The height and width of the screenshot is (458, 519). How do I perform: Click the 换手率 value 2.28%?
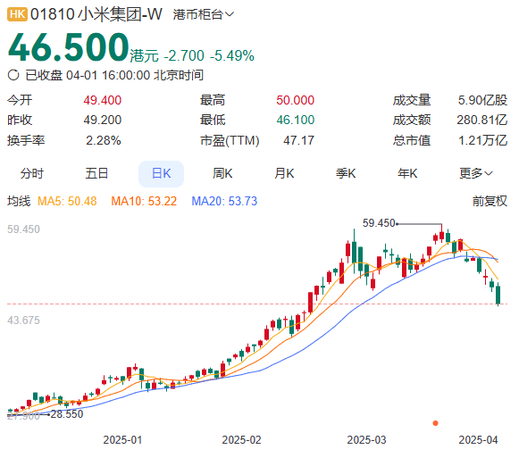[104, 140]
